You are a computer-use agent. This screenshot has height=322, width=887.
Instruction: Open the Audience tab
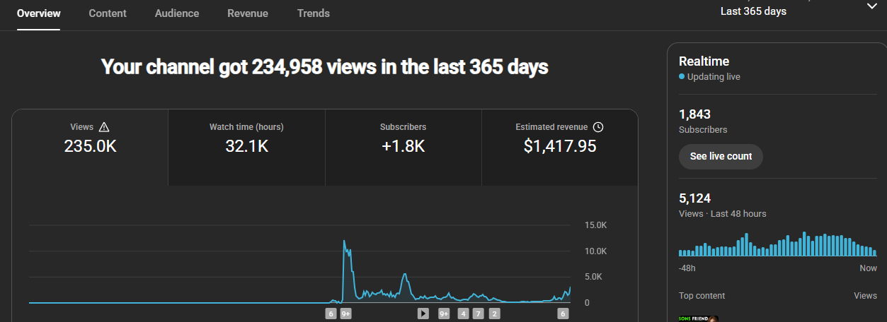point(177,13)
